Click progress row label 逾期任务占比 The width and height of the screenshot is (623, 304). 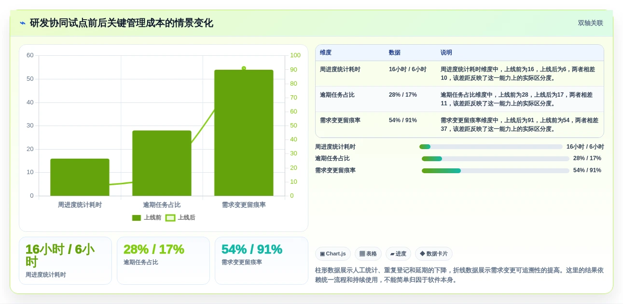point(332,158)
